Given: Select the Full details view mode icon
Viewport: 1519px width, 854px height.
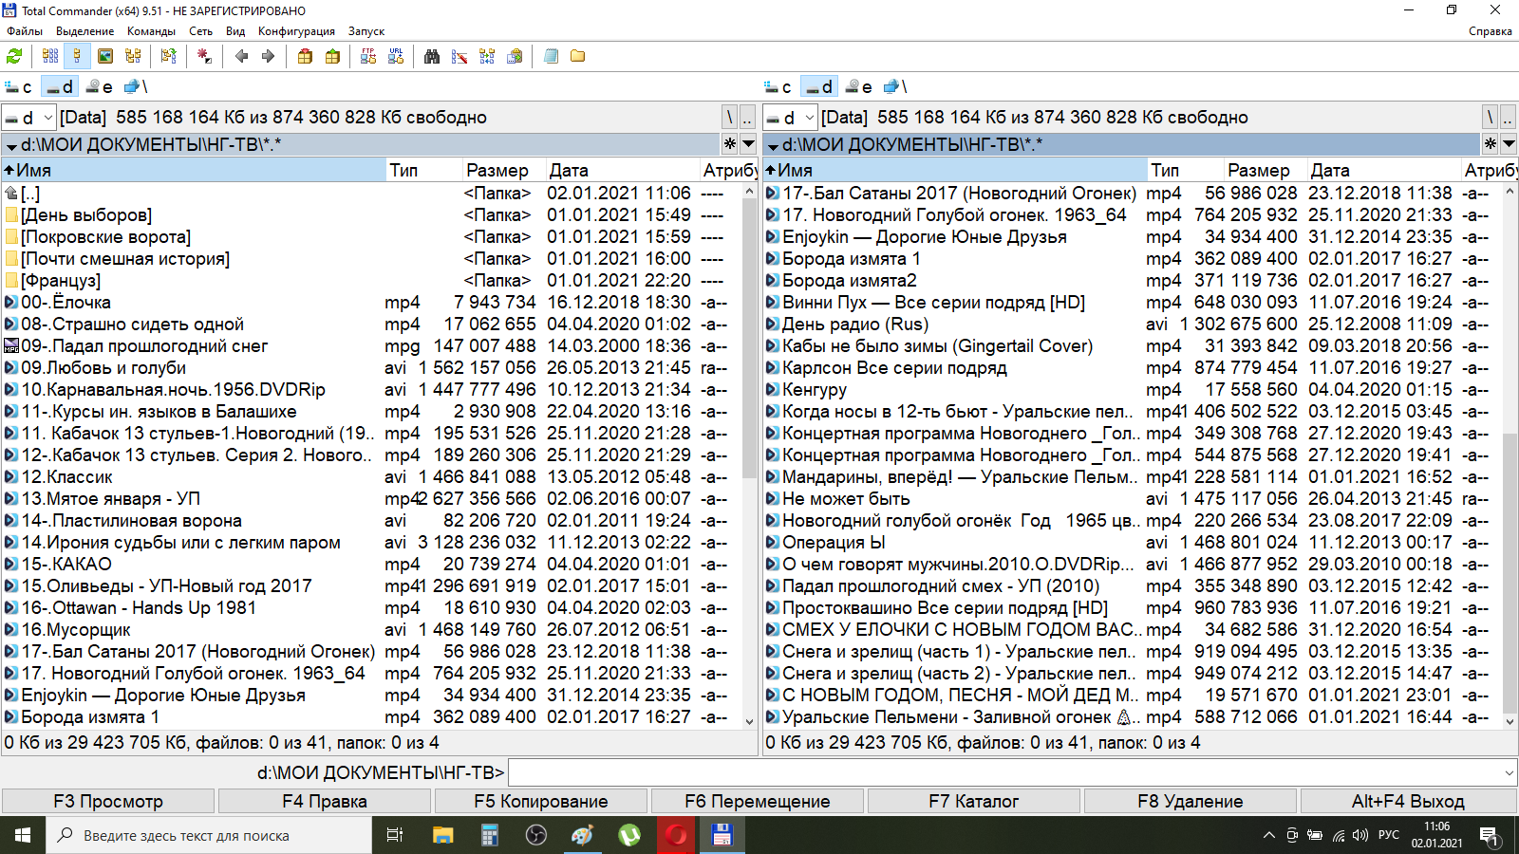Looking at the screenshot, I should tap(78, 56).
